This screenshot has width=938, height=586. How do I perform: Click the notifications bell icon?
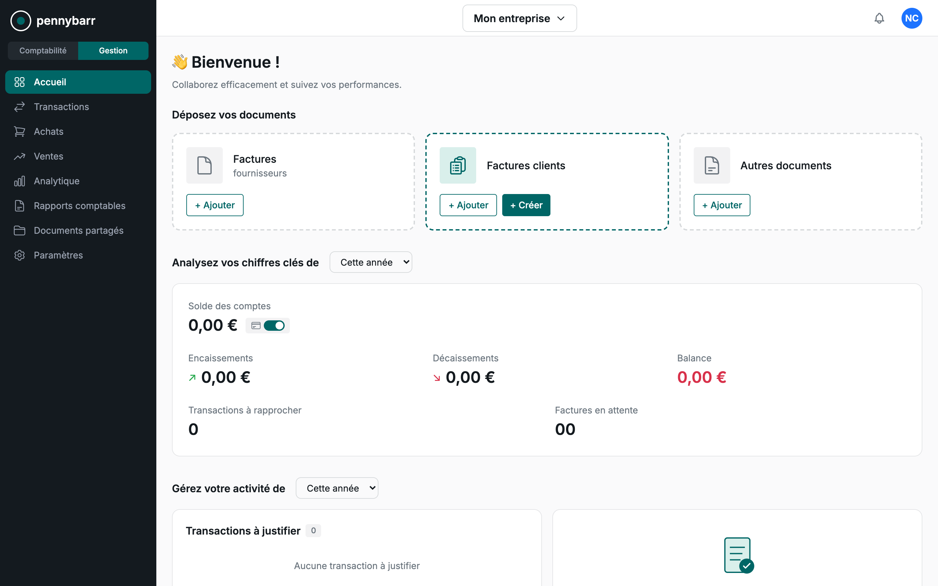click(879, 18)
